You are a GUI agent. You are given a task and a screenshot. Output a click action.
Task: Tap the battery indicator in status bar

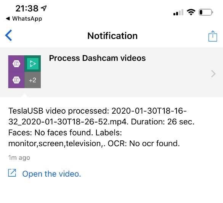(x=206, y=12)
